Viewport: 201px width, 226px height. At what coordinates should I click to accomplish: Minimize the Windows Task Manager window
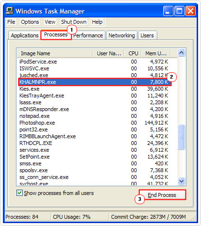point(168,11)
